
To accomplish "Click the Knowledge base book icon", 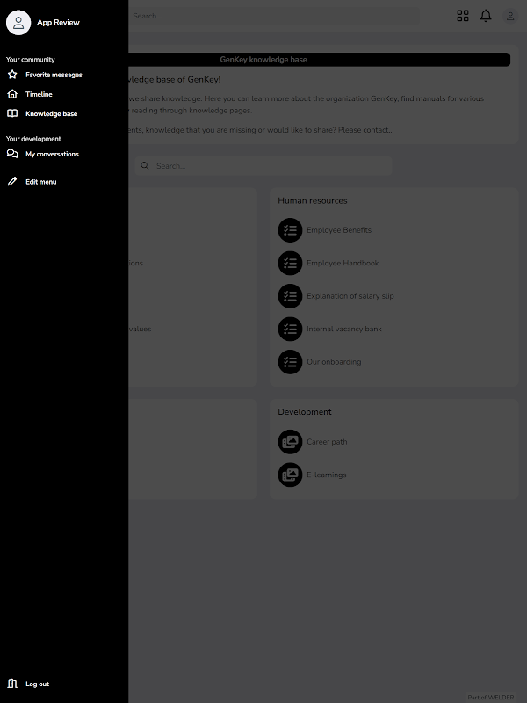I will coord(12,113).
